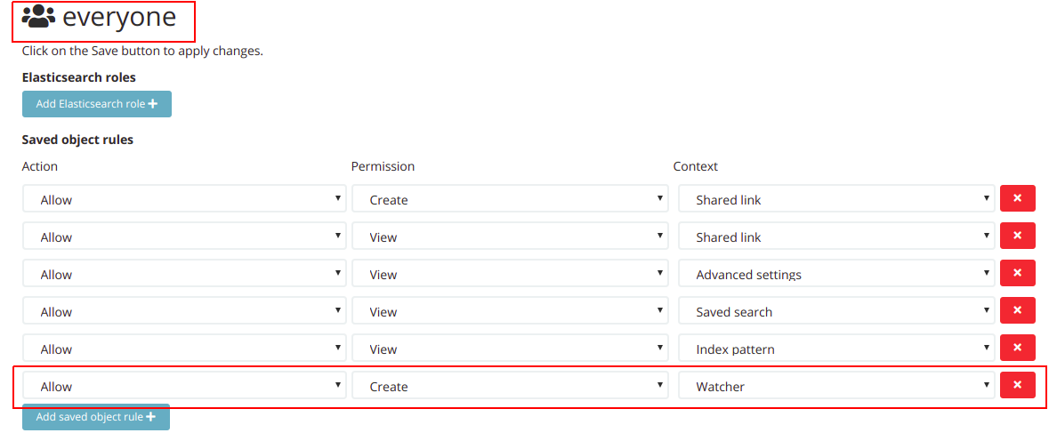Image resolution: width=1057 pixels, height=441 pixels.
Task: Open Permission dropdown for Index pattern rule
Action: pyautogui.click(x=510, y=349)
